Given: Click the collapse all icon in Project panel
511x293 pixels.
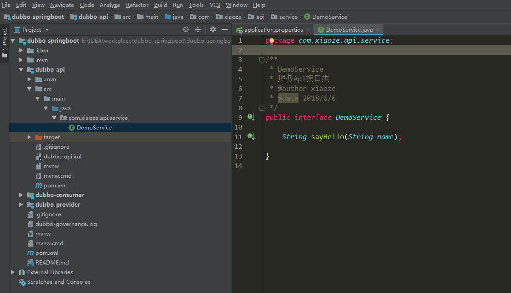Looking at the screenshot, I should point(198,29).
